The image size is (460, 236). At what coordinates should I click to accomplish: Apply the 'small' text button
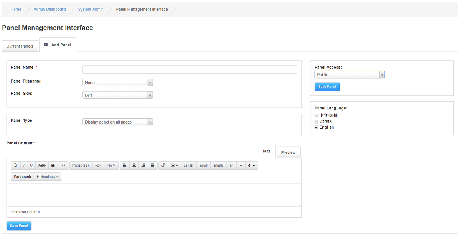click(204, 165)
